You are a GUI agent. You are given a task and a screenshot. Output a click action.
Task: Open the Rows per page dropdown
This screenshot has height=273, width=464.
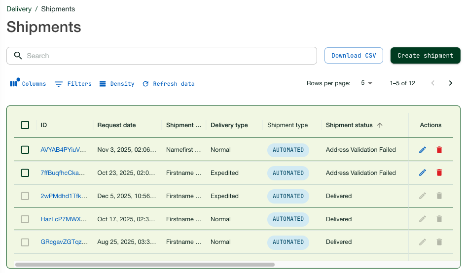(x=366, y=83)
